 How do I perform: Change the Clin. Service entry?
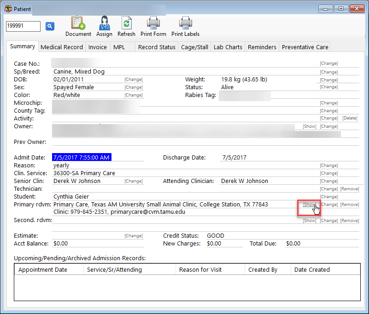pos(329,173)
